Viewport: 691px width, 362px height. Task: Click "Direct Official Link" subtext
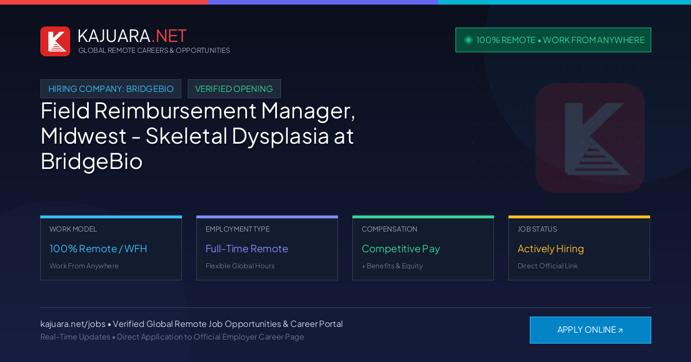click(x=548, y=266)
